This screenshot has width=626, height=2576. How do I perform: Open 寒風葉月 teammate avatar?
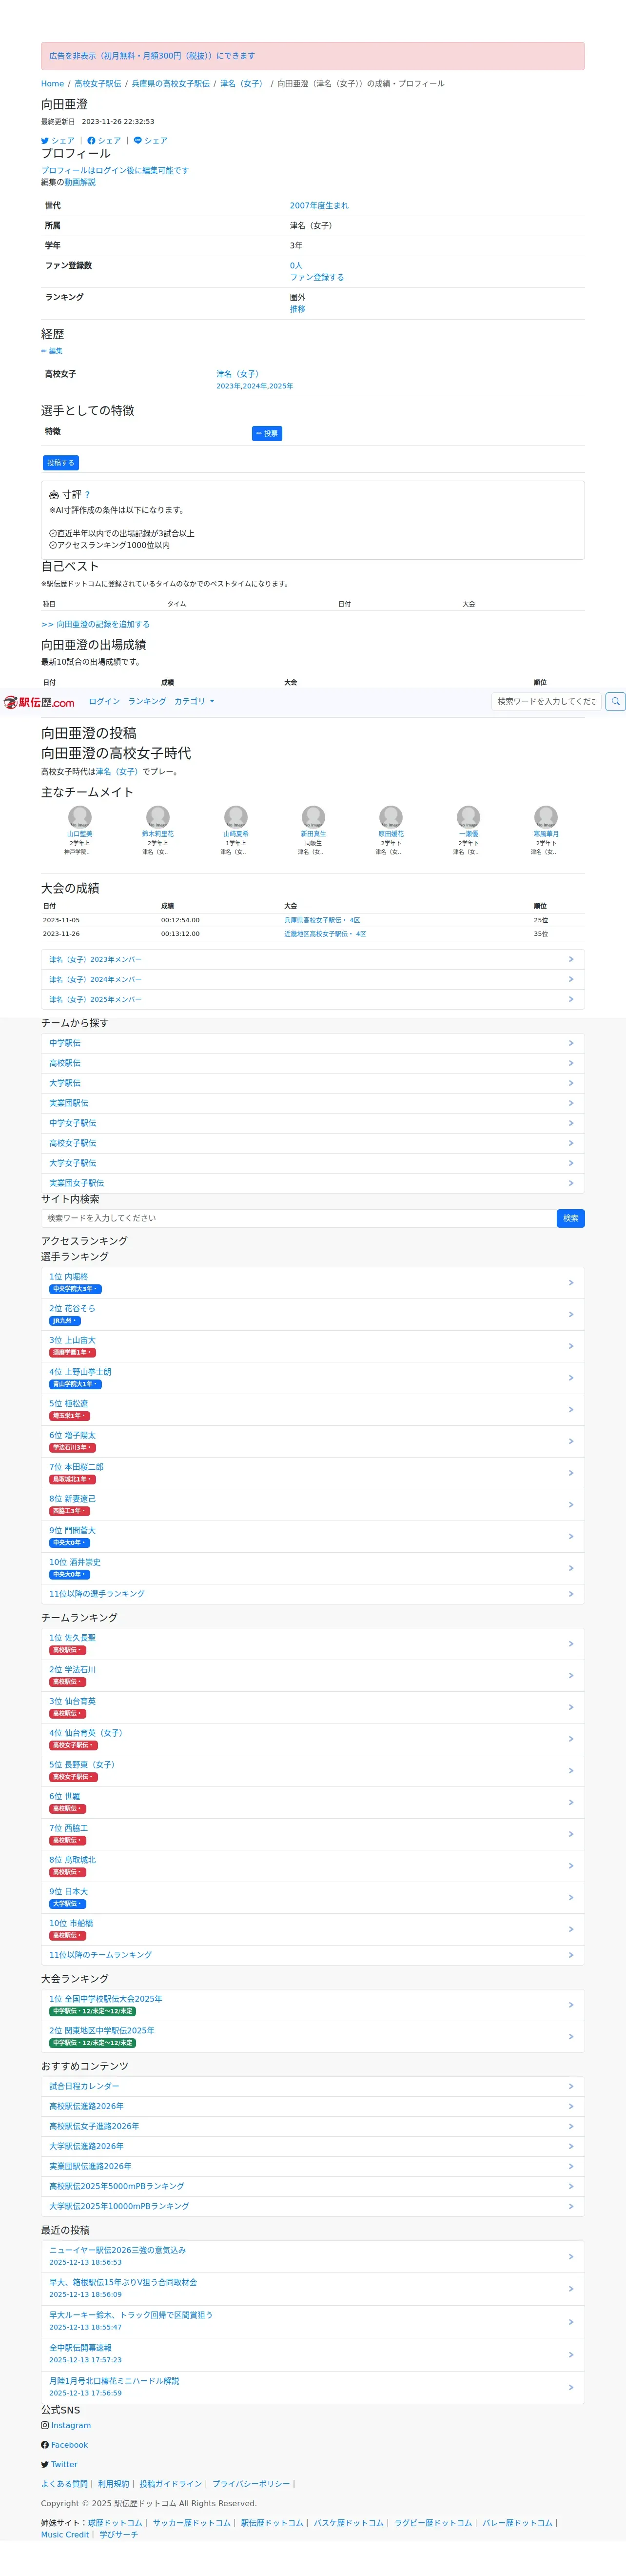pyautogui.click(x=546, y=817)
